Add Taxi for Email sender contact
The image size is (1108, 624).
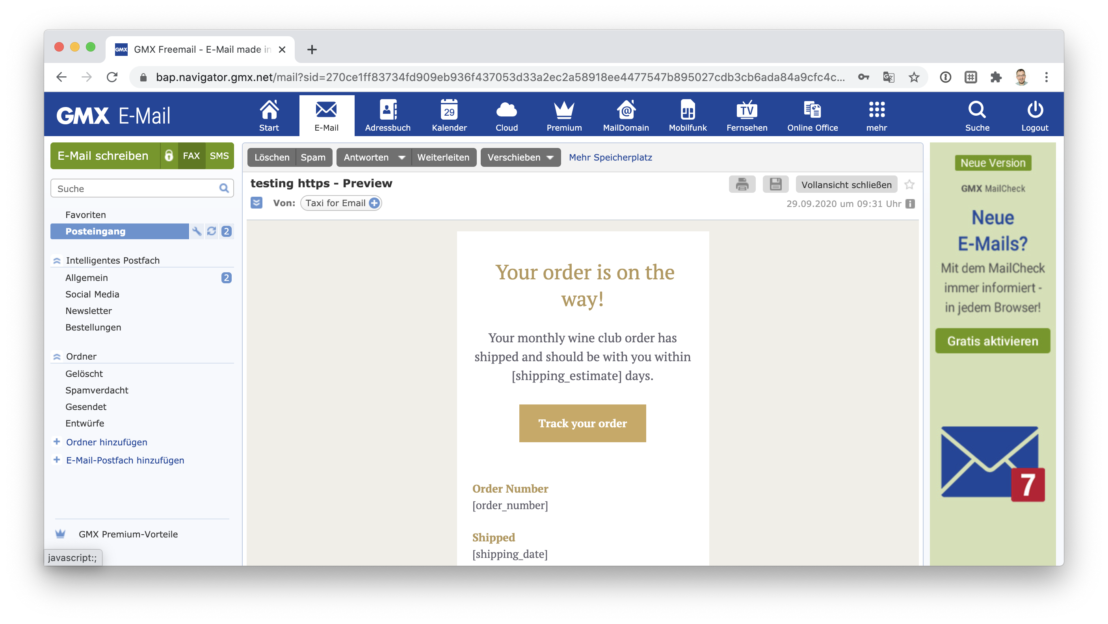[x=374, y=203]
